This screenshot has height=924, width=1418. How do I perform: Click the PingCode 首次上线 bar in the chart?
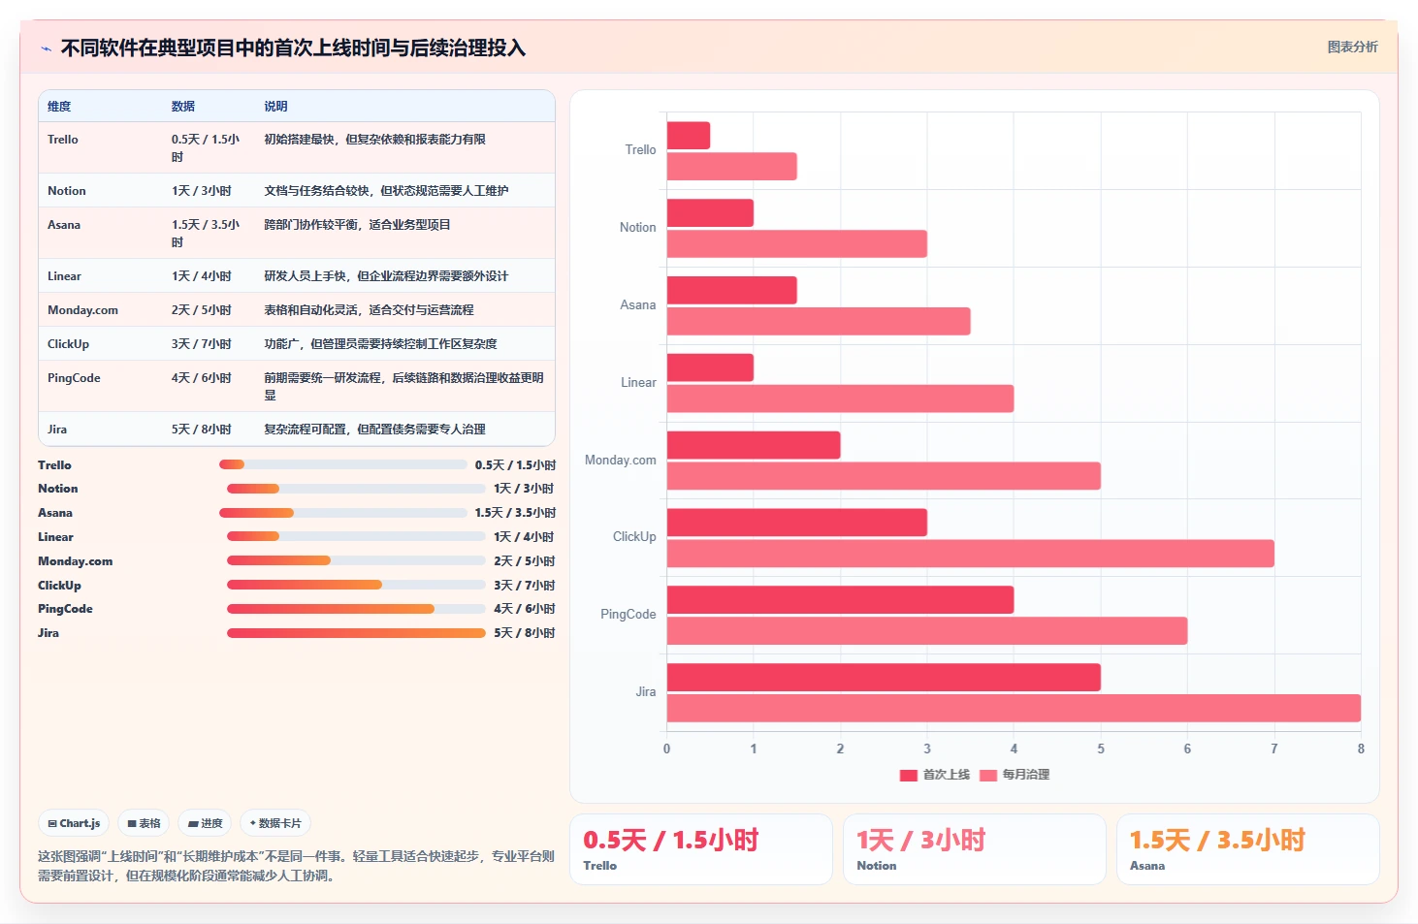click(x=840, y=600)
